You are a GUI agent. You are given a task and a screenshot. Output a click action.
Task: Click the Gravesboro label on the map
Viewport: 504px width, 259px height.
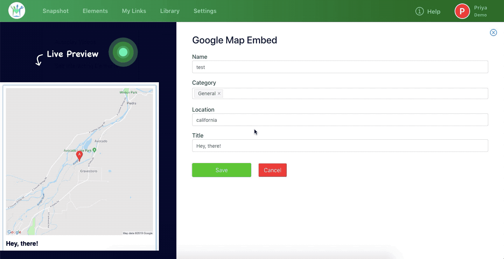click(x=89, y=171)
